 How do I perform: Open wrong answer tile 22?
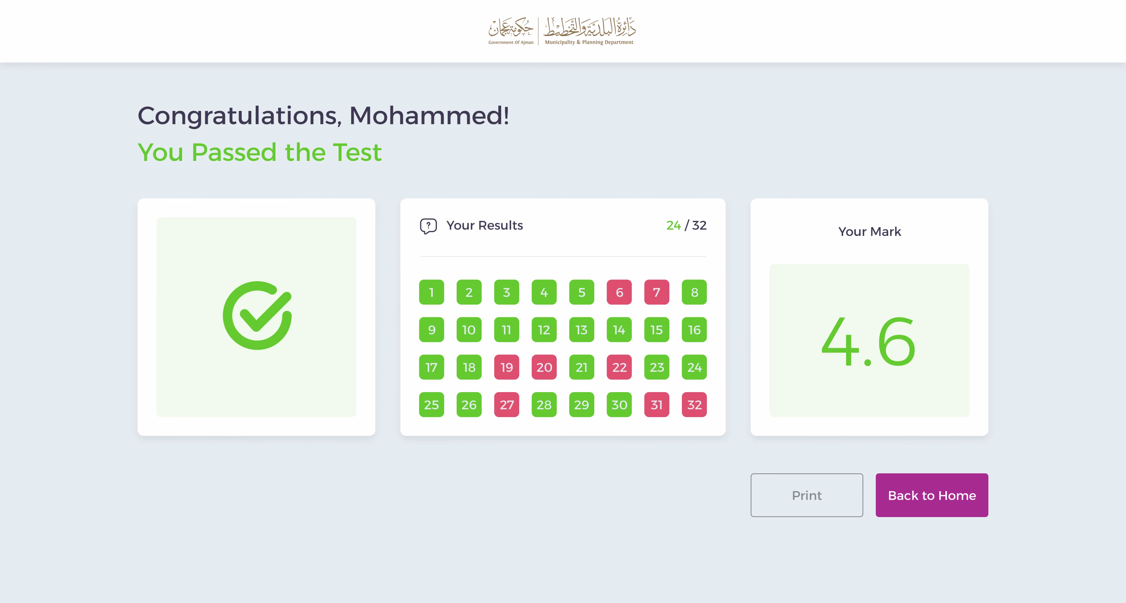[619, 367]
